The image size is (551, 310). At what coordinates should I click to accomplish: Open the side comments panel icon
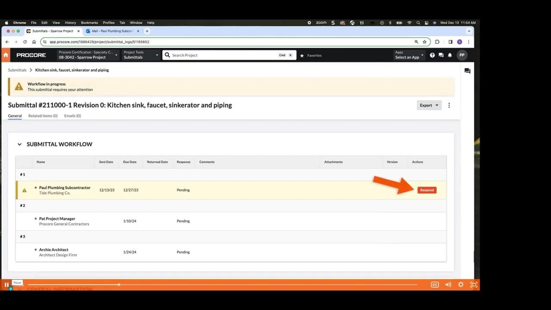(x=467, y=71)
